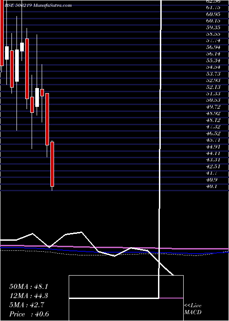Click the 40.9 price axis label
This screenshot has height=321, width=229.
click(x=211, y=180)
